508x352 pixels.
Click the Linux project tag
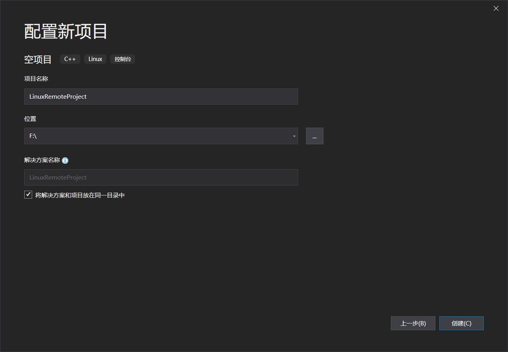[x=95, y=59]
